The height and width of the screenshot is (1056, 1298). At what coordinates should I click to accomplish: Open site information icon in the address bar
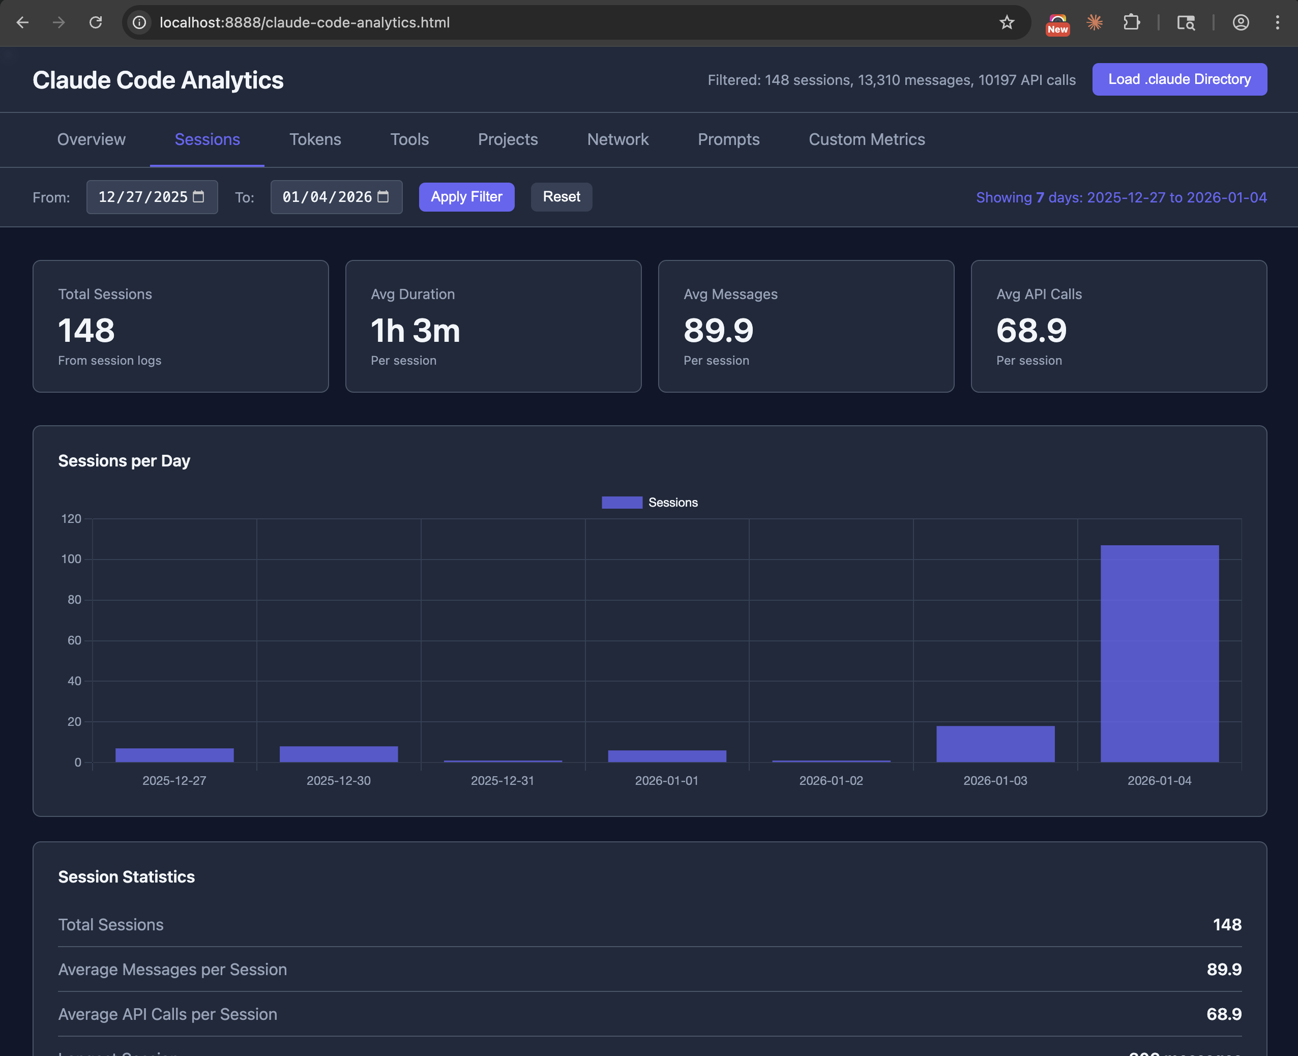pos(139,22)
